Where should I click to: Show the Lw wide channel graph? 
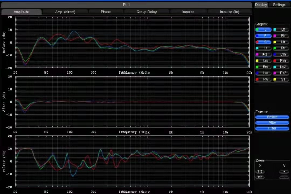pos(264,73)
